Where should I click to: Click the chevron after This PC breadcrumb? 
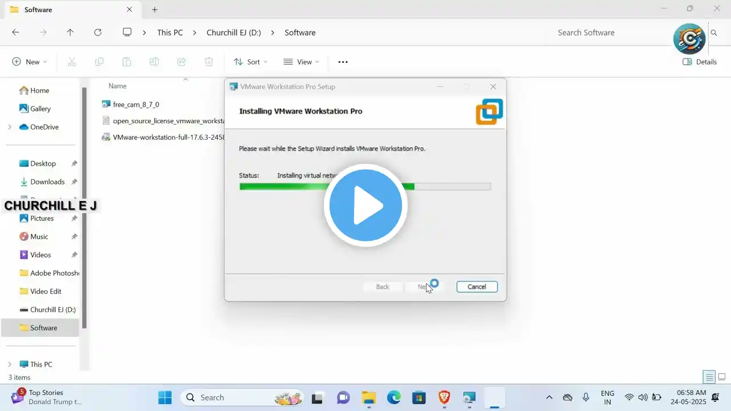point(195,33)
